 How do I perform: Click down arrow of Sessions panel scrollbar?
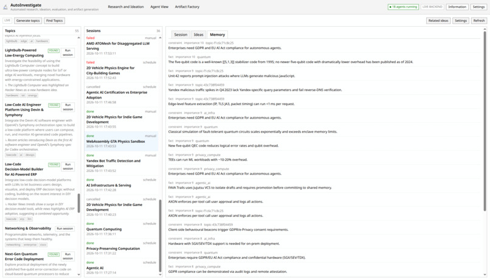[x=160, y=275]
